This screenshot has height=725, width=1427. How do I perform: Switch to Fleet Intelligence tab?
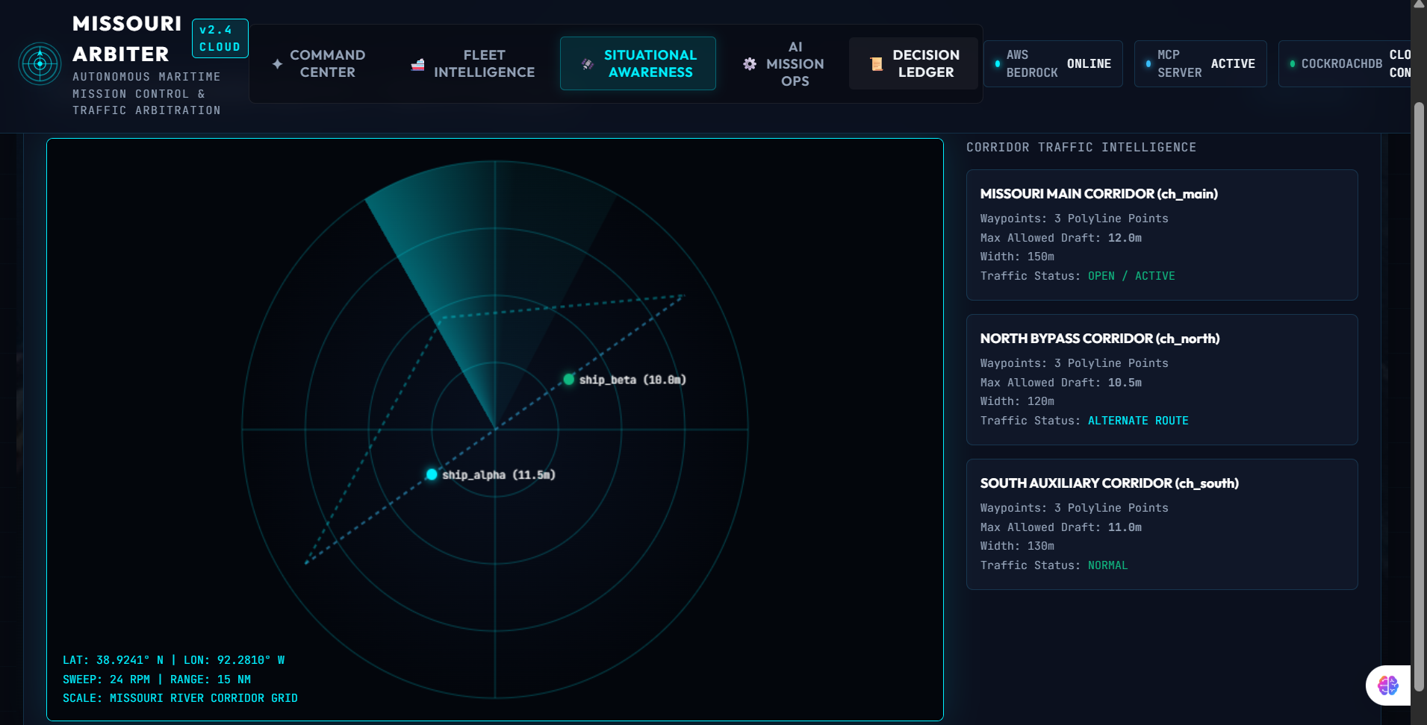click(x=473, y=63)
